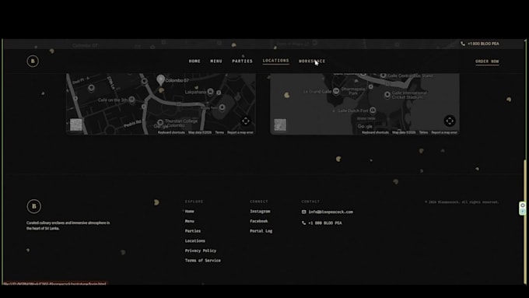Click the Thurstan College Colombo marker
The image size is (529, 298).
(160, 122)
